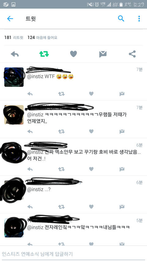
Task: Tap the green retweet icon on main tweet
Action: pyautogui.click(x=44, y=54)
